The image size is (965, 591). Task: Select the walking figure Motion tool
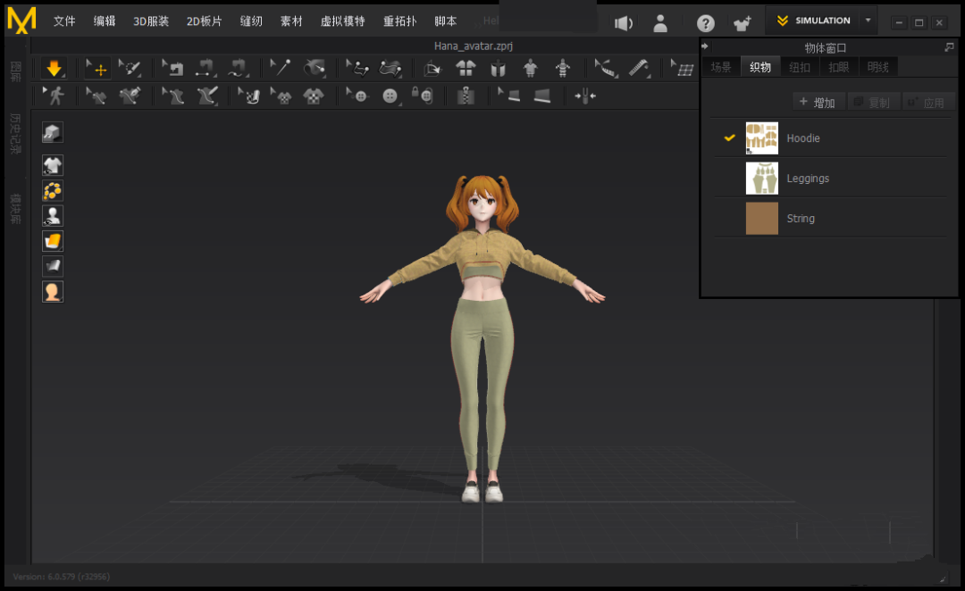54,96
